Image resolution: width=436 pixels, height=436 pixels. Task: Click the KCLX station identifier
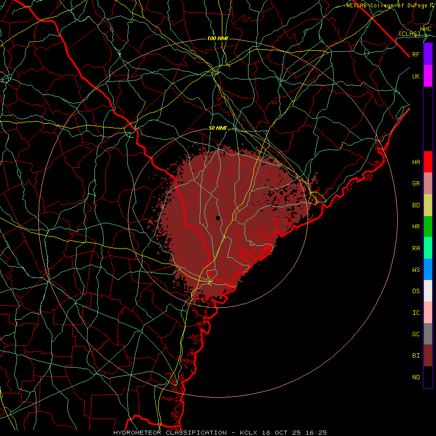(249, 433)
